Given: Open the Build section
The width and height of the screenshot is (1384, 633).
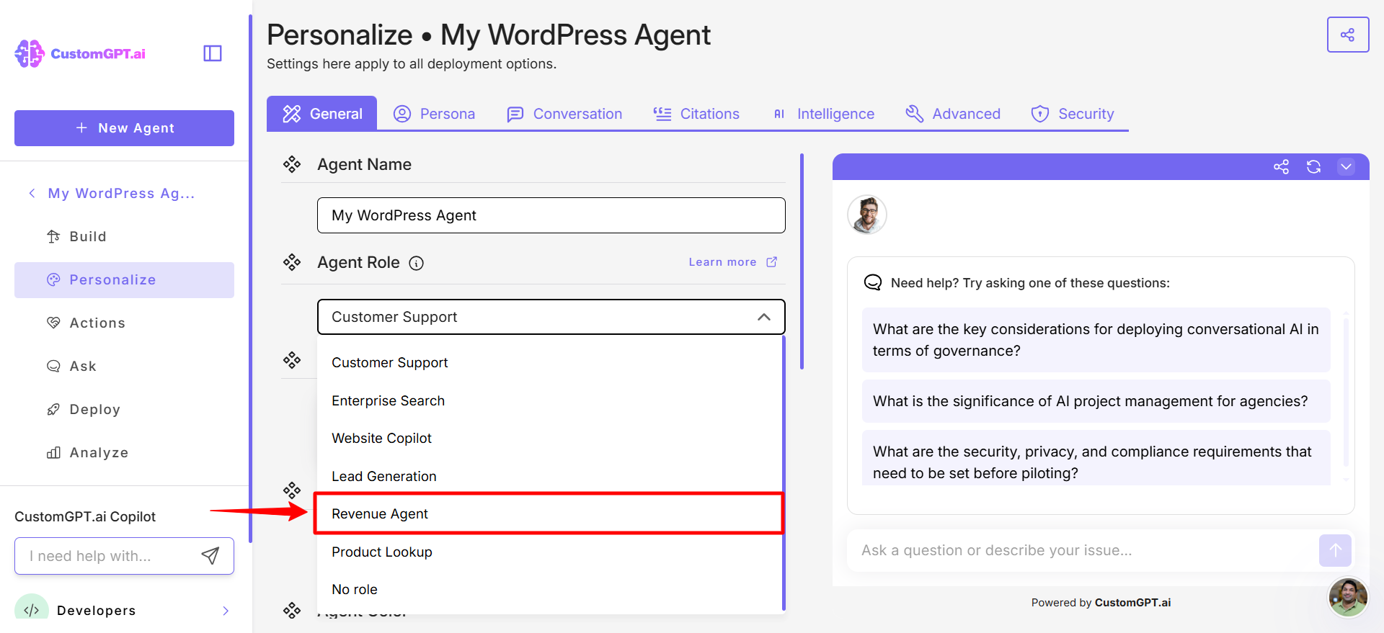Looking at the screenshot, I should [x=124, y=236].
